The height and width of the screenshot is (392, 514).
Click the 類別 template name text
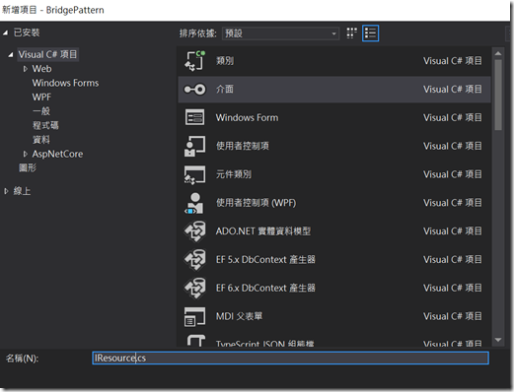tap(225, 61)
